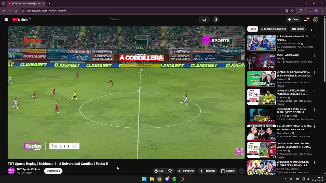The height and width of the screenshot is (183, 326).
Task: Click into the Buscar search field
Action: (153, 20)
